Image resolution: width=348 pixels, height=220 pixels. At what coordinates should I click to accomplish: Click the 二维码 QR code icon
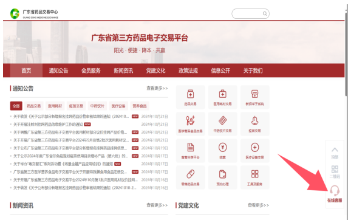tap(335, 170)
